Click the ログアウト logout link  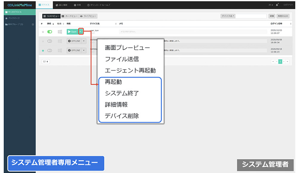[288, 5]
